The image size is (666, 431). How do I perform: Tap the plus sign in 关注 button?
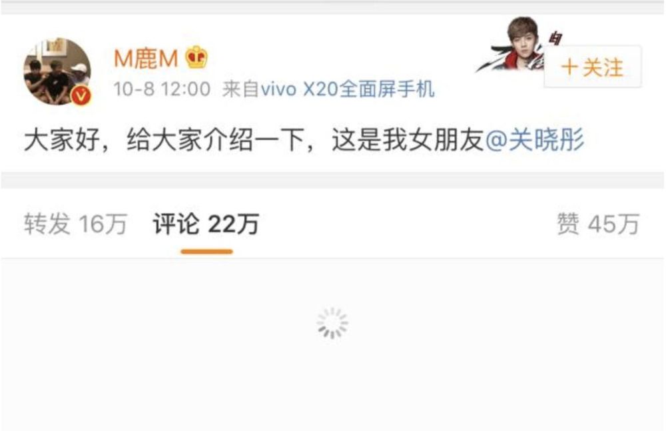569,67
